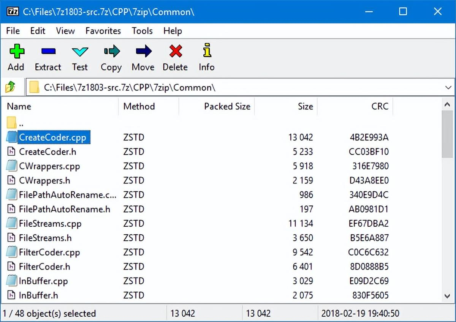Click the FilterCoder.h file icon
The image size is (456, 322).
12,267
